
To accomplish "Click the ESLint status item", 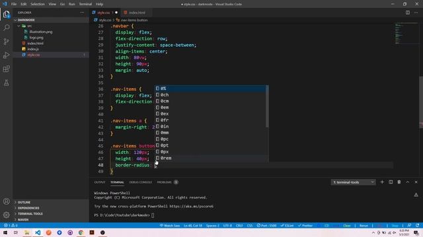I will [x=287, y=225].
